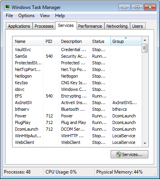Switch to the Applications tab
Screen dimensions: 160x179
pyautogui.click(x=19, y=26)
